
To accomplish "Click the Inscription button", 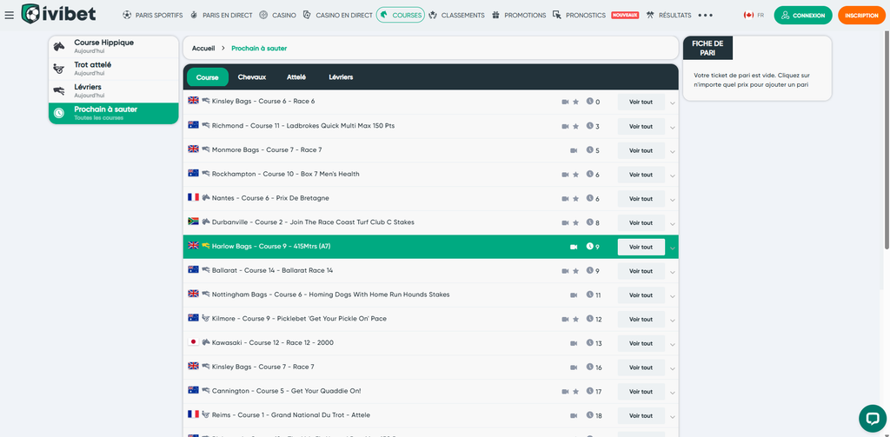I will pos(861,16).
